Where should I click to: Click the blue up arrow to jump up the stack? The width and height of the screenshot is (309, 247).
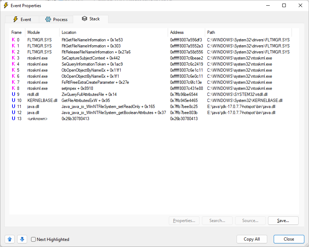9,239
